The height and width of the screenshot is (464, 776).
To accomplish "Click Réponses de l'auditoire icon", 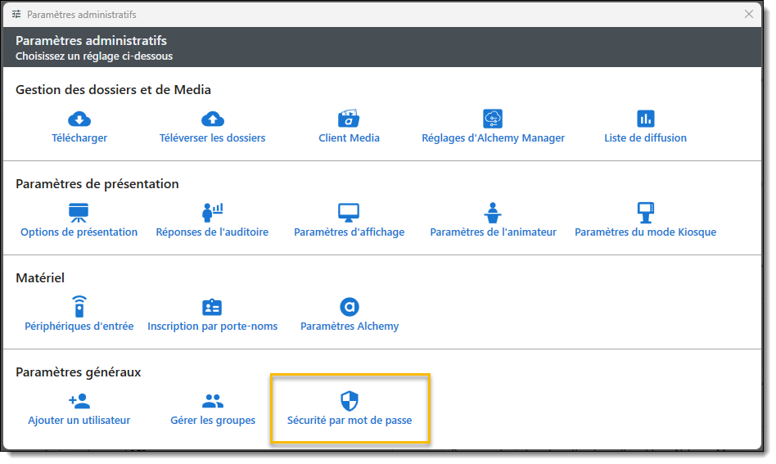I will click(x=212, y=213).
